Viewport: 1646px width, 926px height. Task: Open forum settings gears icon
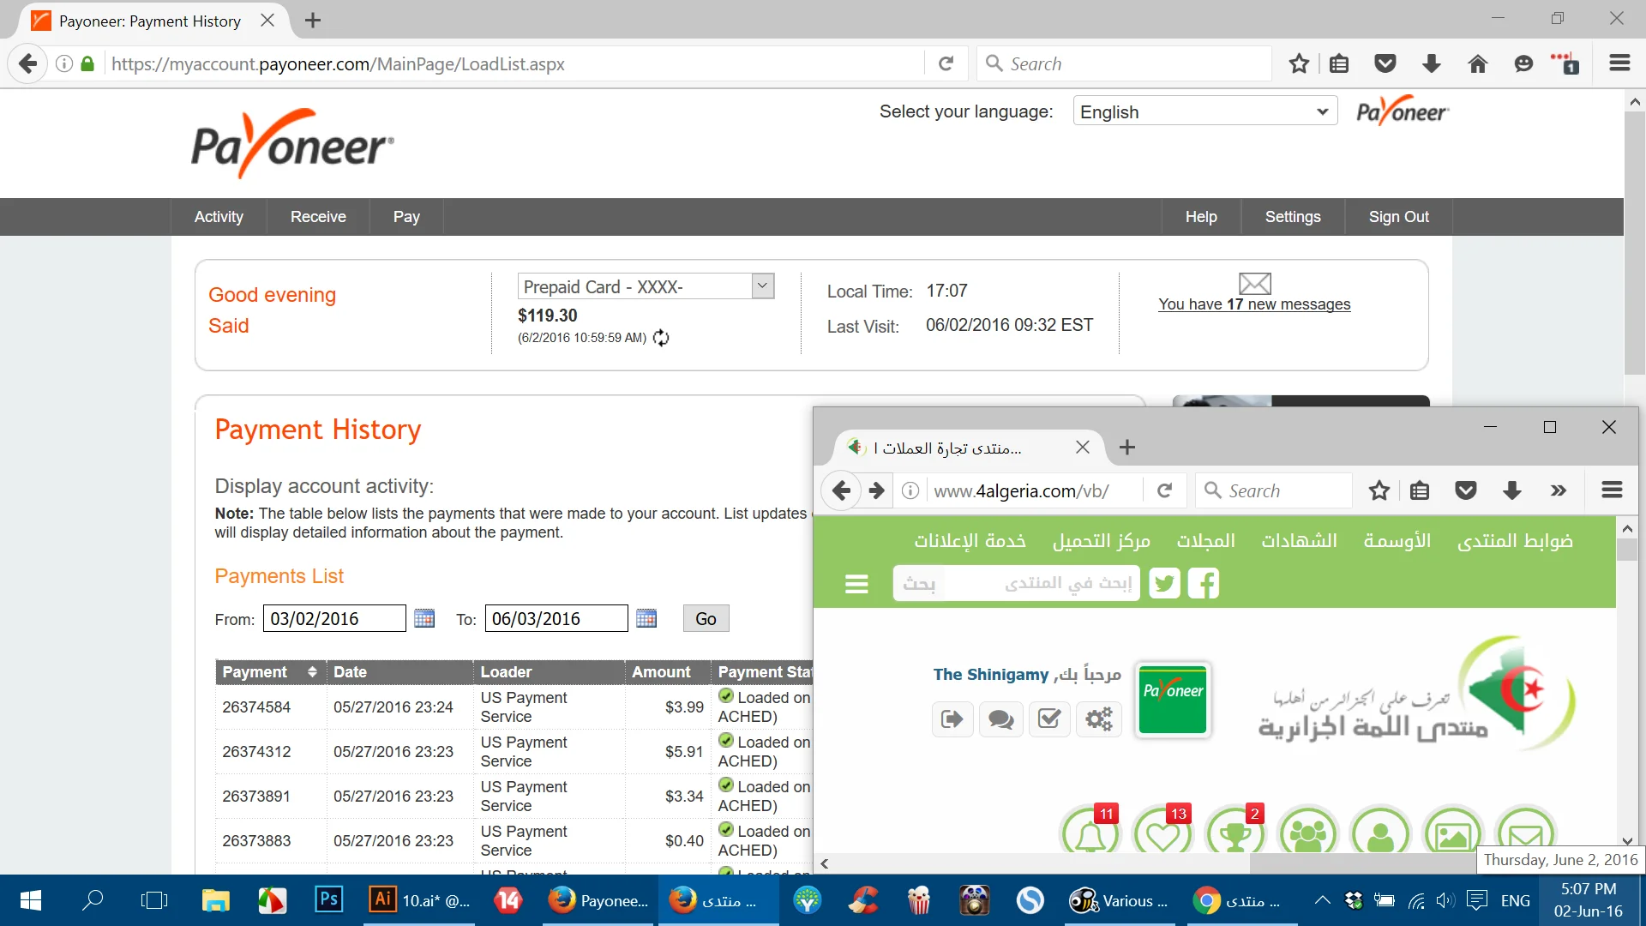click(1098, 719)
